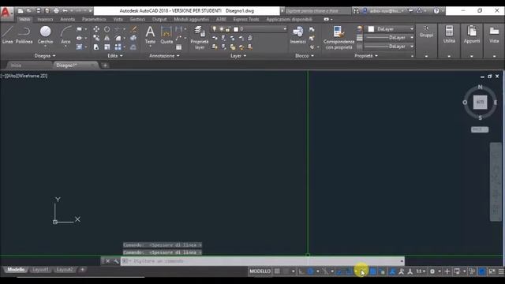Image resolution: width=505 pixels, height=284 pixels.
Task: Switch to the Inserisci ribbon tab
Action: (x=45, y=19)
